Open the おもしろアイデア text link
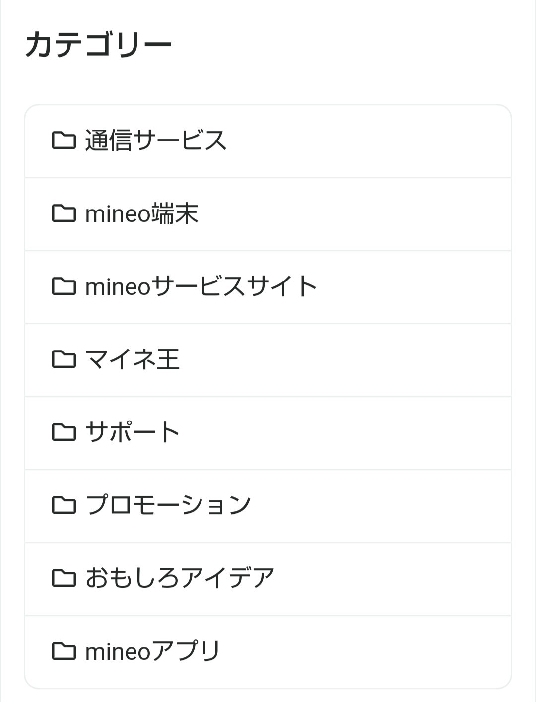The image size is (536, 702). pyautogui.click(x=180, y=578)
